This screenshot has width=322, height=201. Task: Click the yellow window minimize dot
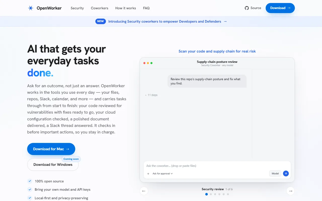coord(148,63)
